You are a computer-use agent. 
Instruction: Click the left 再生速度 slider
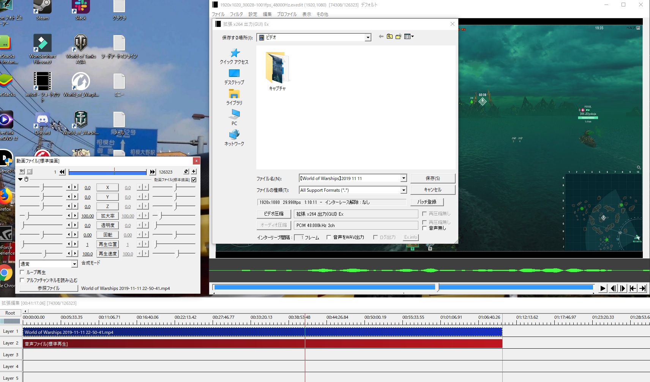(41, 254)
